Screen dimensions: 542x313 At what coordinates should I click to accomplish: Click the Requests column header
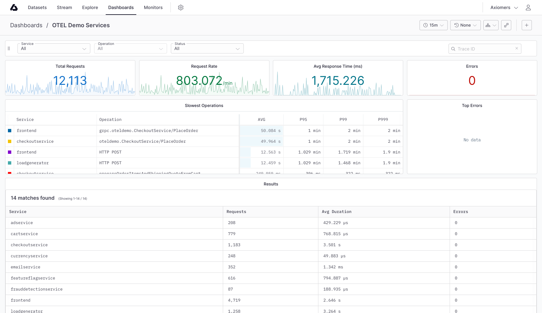click(x=236, y=212)
